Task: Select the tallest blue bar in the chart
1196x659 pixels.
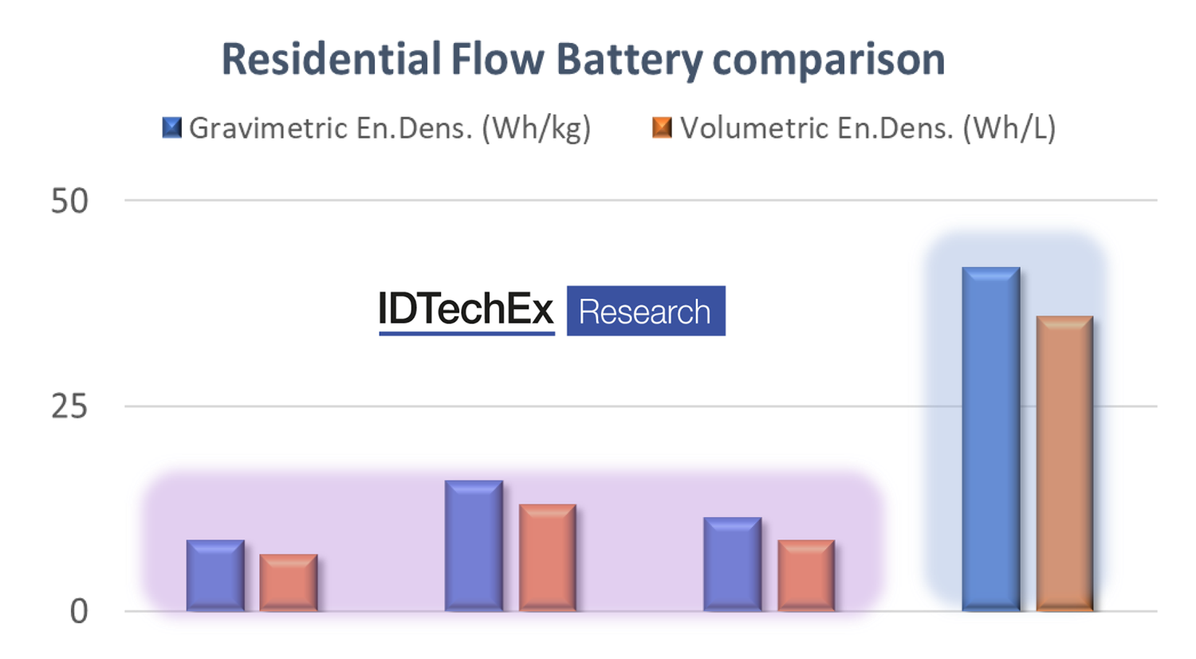Action: pos(991,440)
